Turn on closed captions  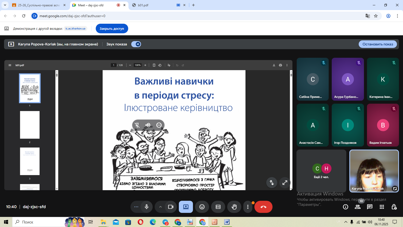click(x=218, y=207)
